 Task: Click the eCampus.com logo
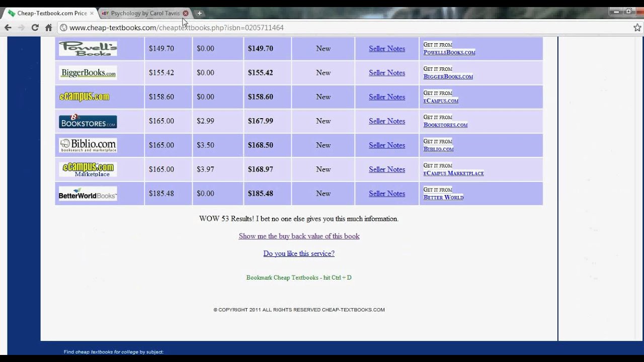pyautogui.click(x=84, y=97)
